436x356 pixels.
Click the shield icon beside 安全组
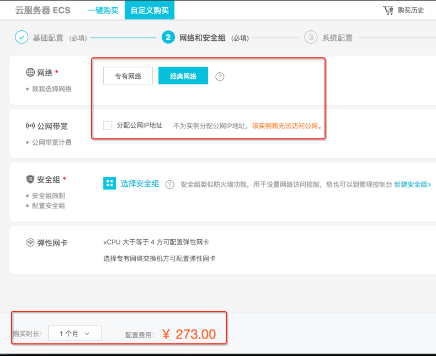(30, 179)
